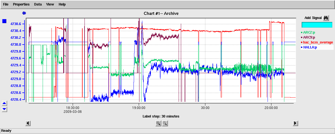Image resolution: width=335 pixels, height=134 pixels.
Task: Click the 4730.6 Y axis value
Action: click(x=16, y=24)
